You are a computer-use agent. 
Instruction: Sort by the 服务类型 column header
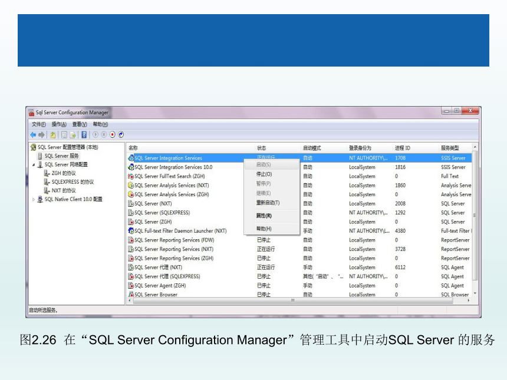(456, 148)
